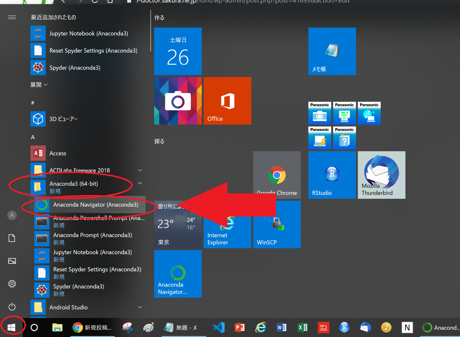Open Anaconda Powershell Prompt entry
Screen dimensions: 460x337
point(90,222)
